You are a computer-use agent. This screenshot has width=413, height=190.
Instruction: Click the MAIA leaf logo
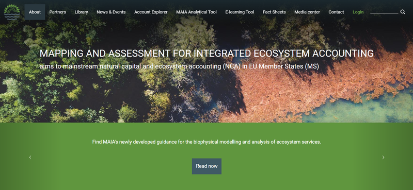click(x=12, y=12)
